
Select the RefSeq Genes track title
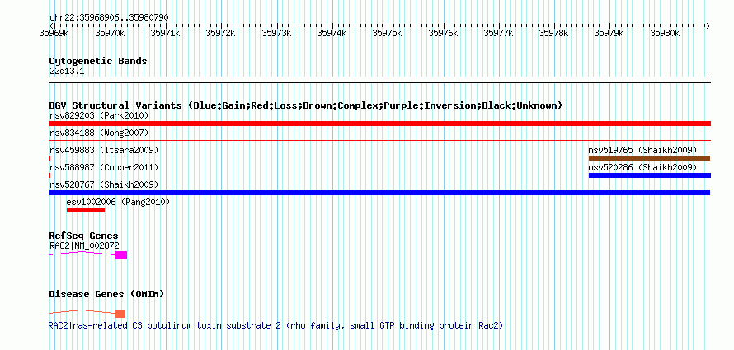pos(83,236)
